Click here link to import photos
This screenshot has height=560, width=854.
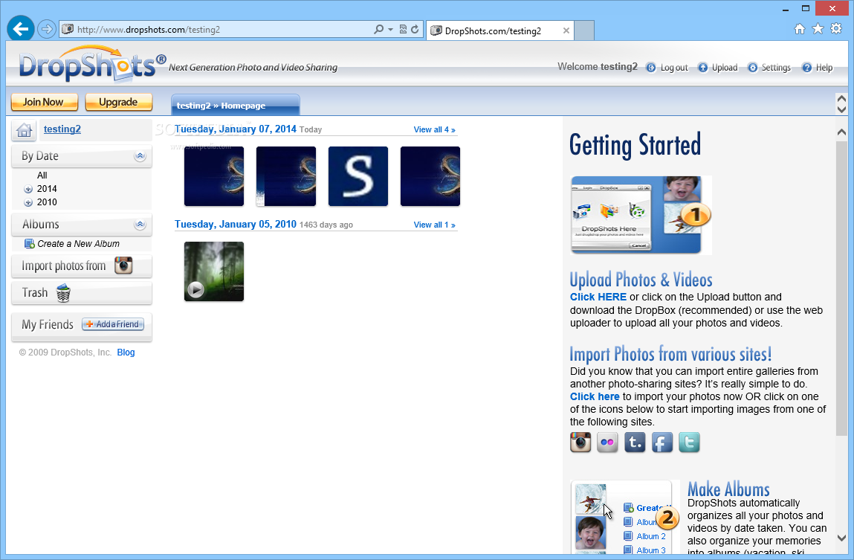pos(595,396)
